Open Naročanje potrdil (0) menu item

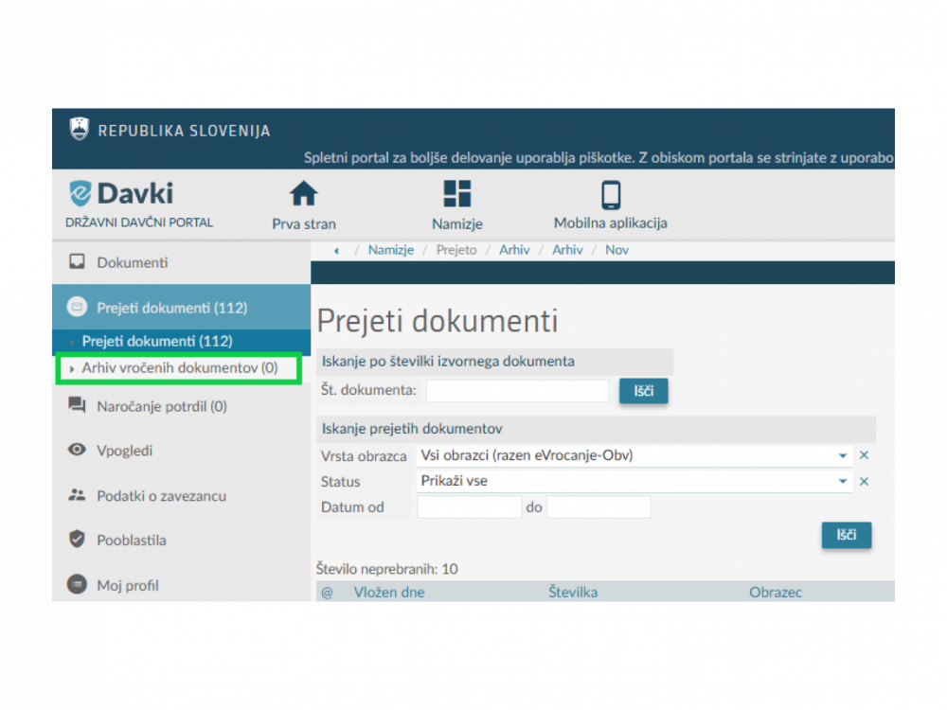162,406
